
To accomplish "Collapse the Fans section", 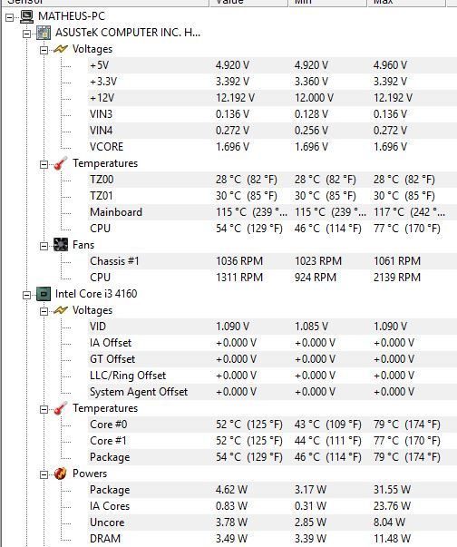I will tap(44, 246).
